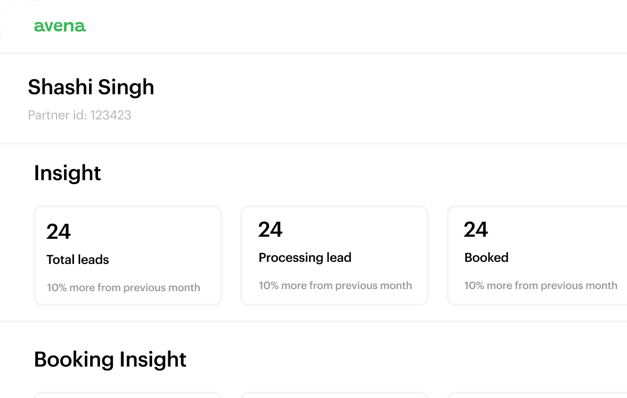Click the Insight section heading
This screenshot has width=627, height=398.
[x=67, y=173]
